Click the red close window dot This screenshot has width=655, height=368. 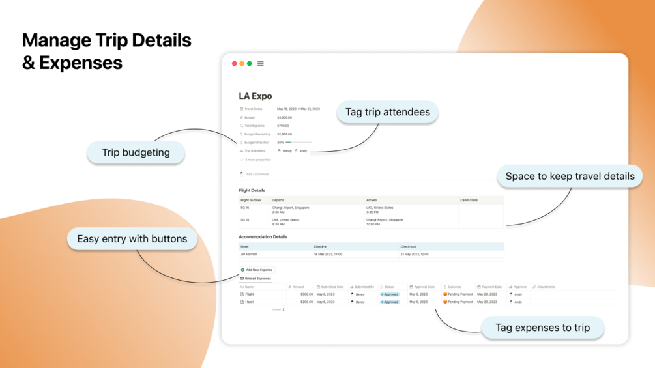pyautogui.click(x=235, y=63)
